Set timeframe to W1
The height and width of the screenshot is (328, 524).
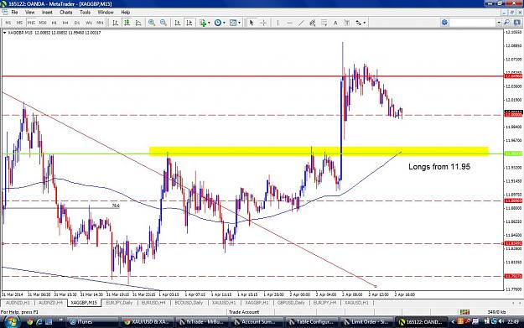click(89, 23)
